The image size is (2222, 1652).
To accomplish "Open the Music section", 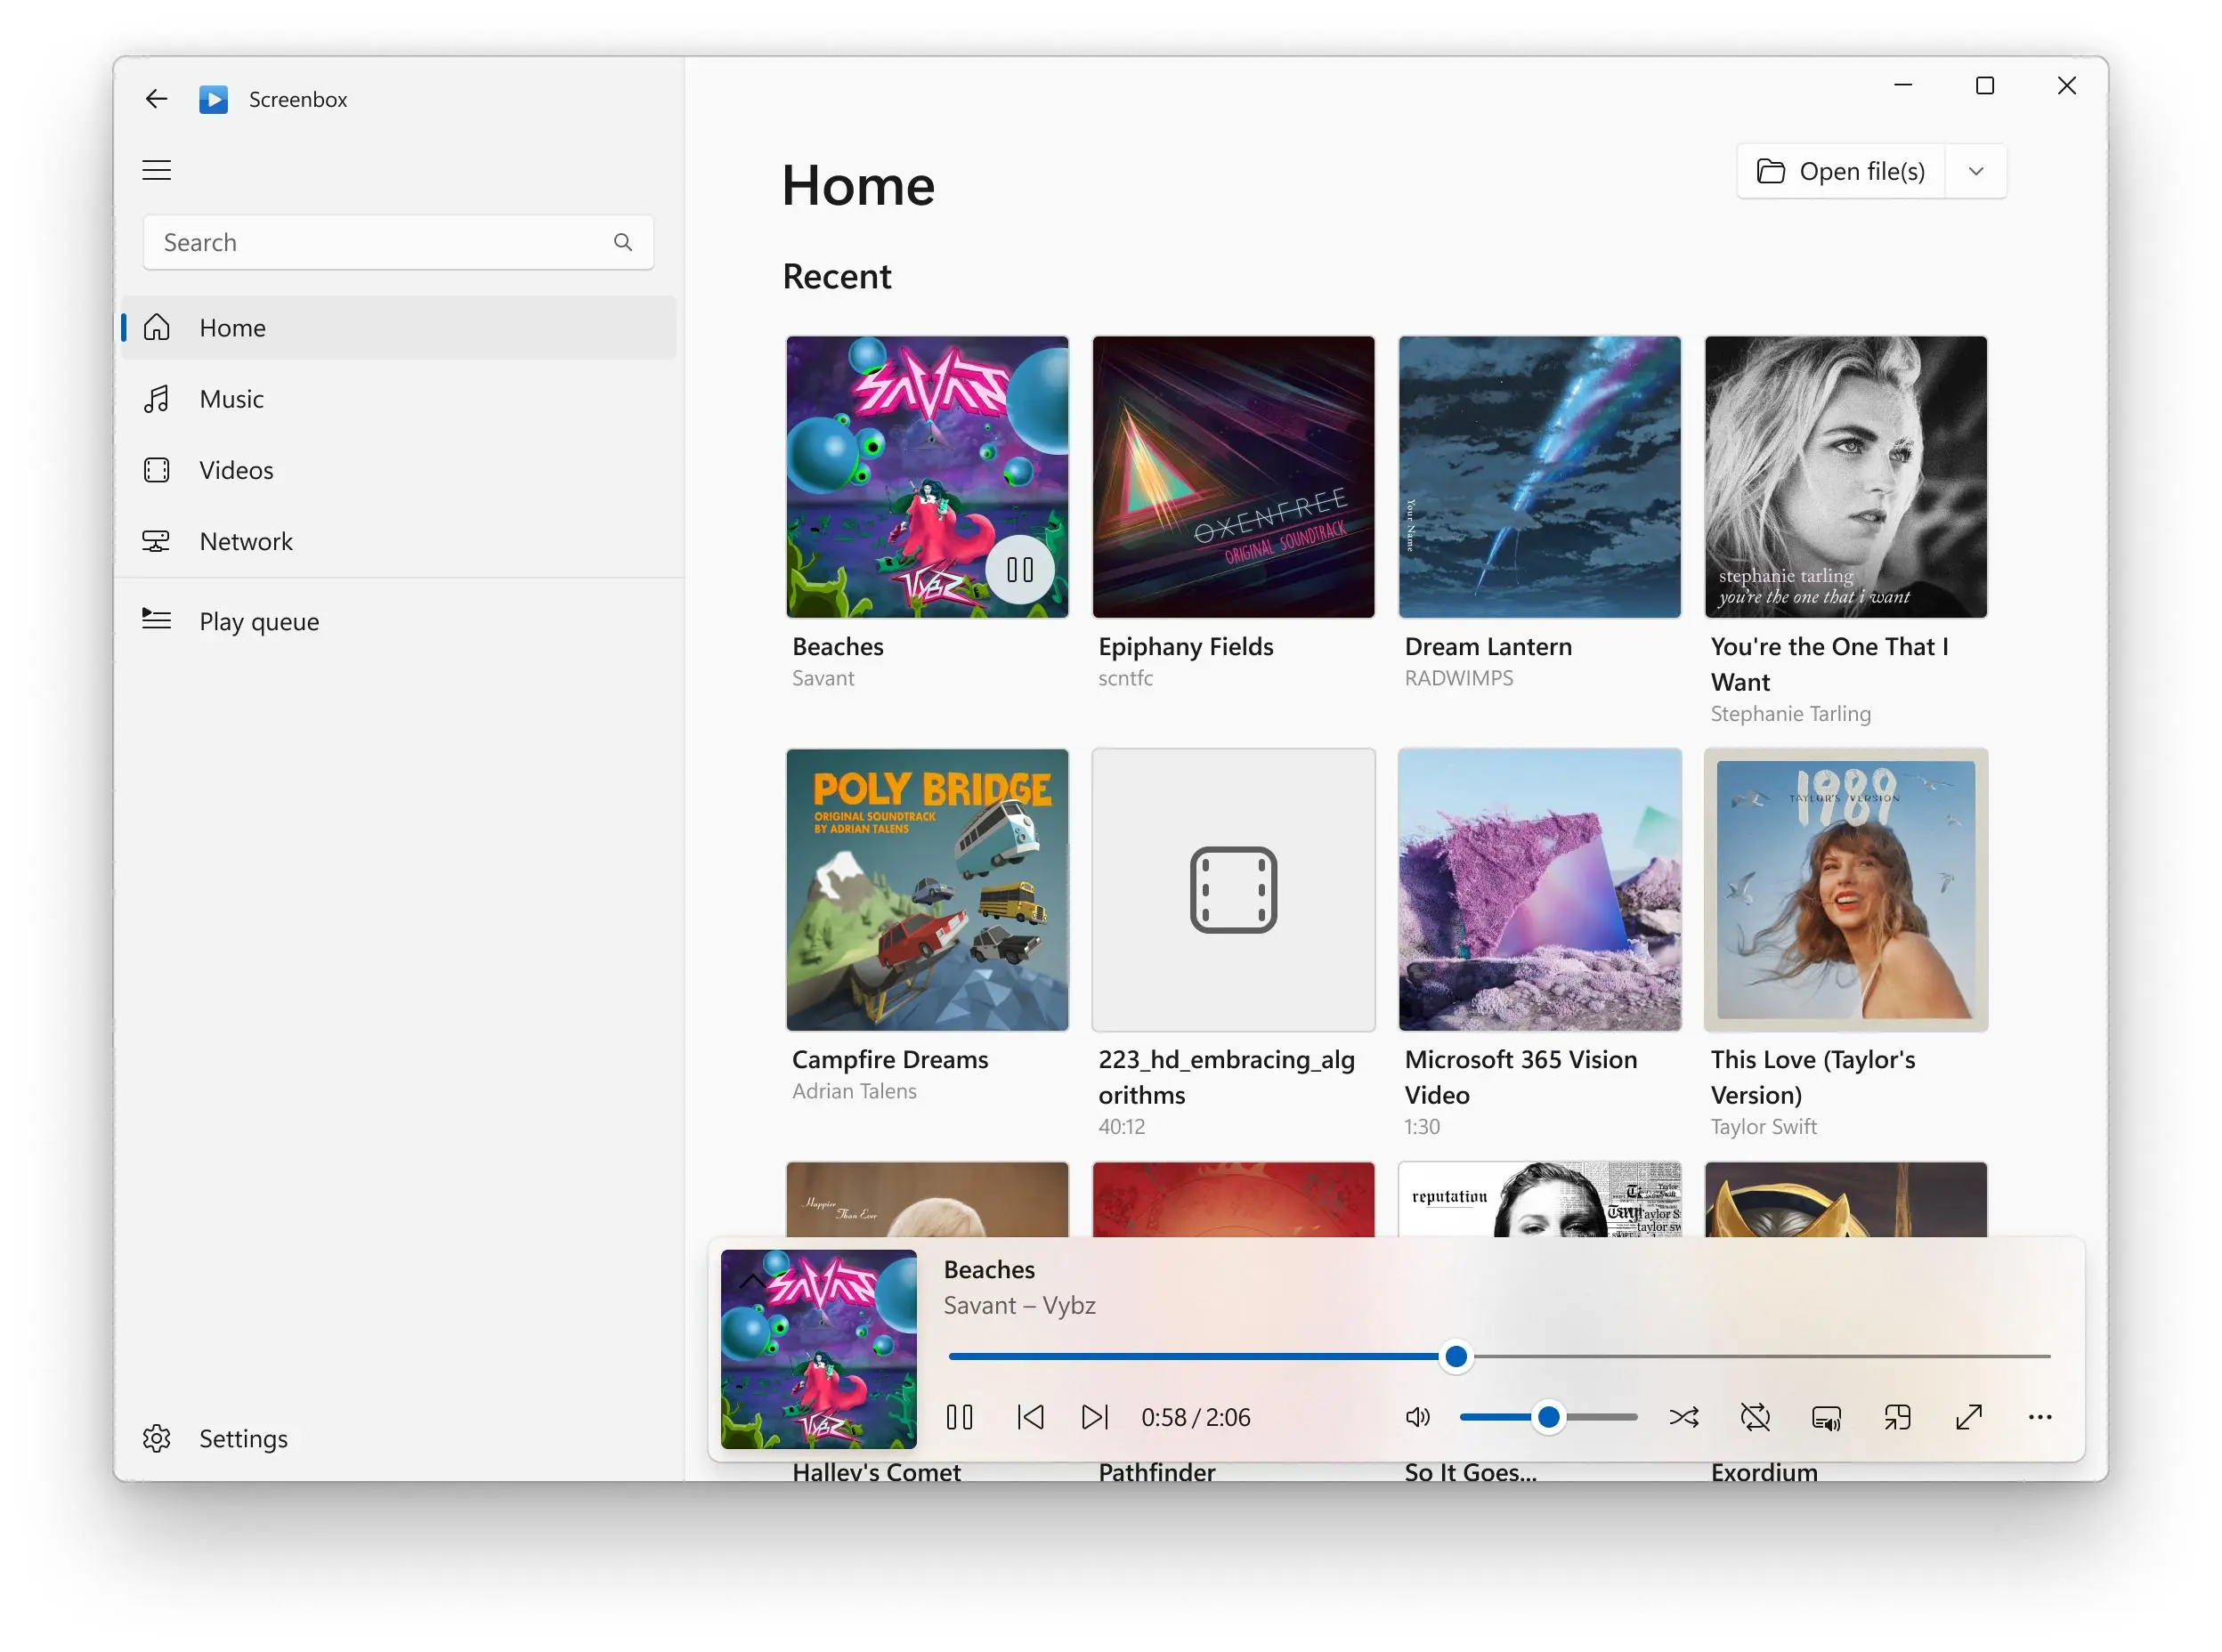I will (x=398, y=399).
